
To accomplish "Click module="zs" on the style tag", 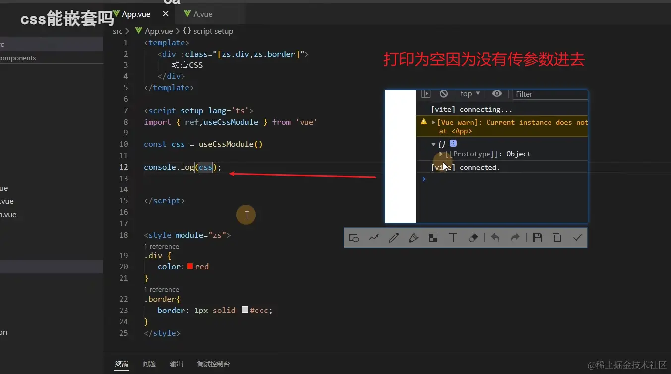I will [x=201, y=235].
